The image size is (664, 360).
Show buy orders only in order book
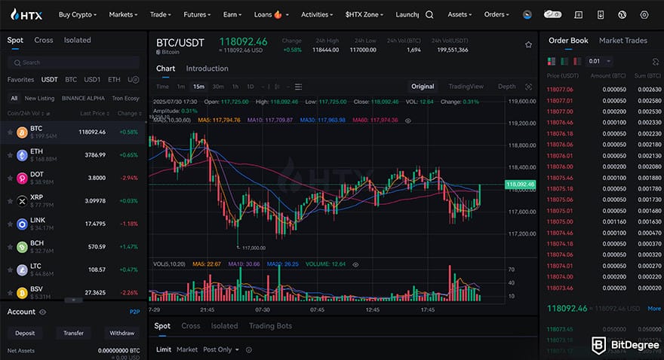click(564, 61)
